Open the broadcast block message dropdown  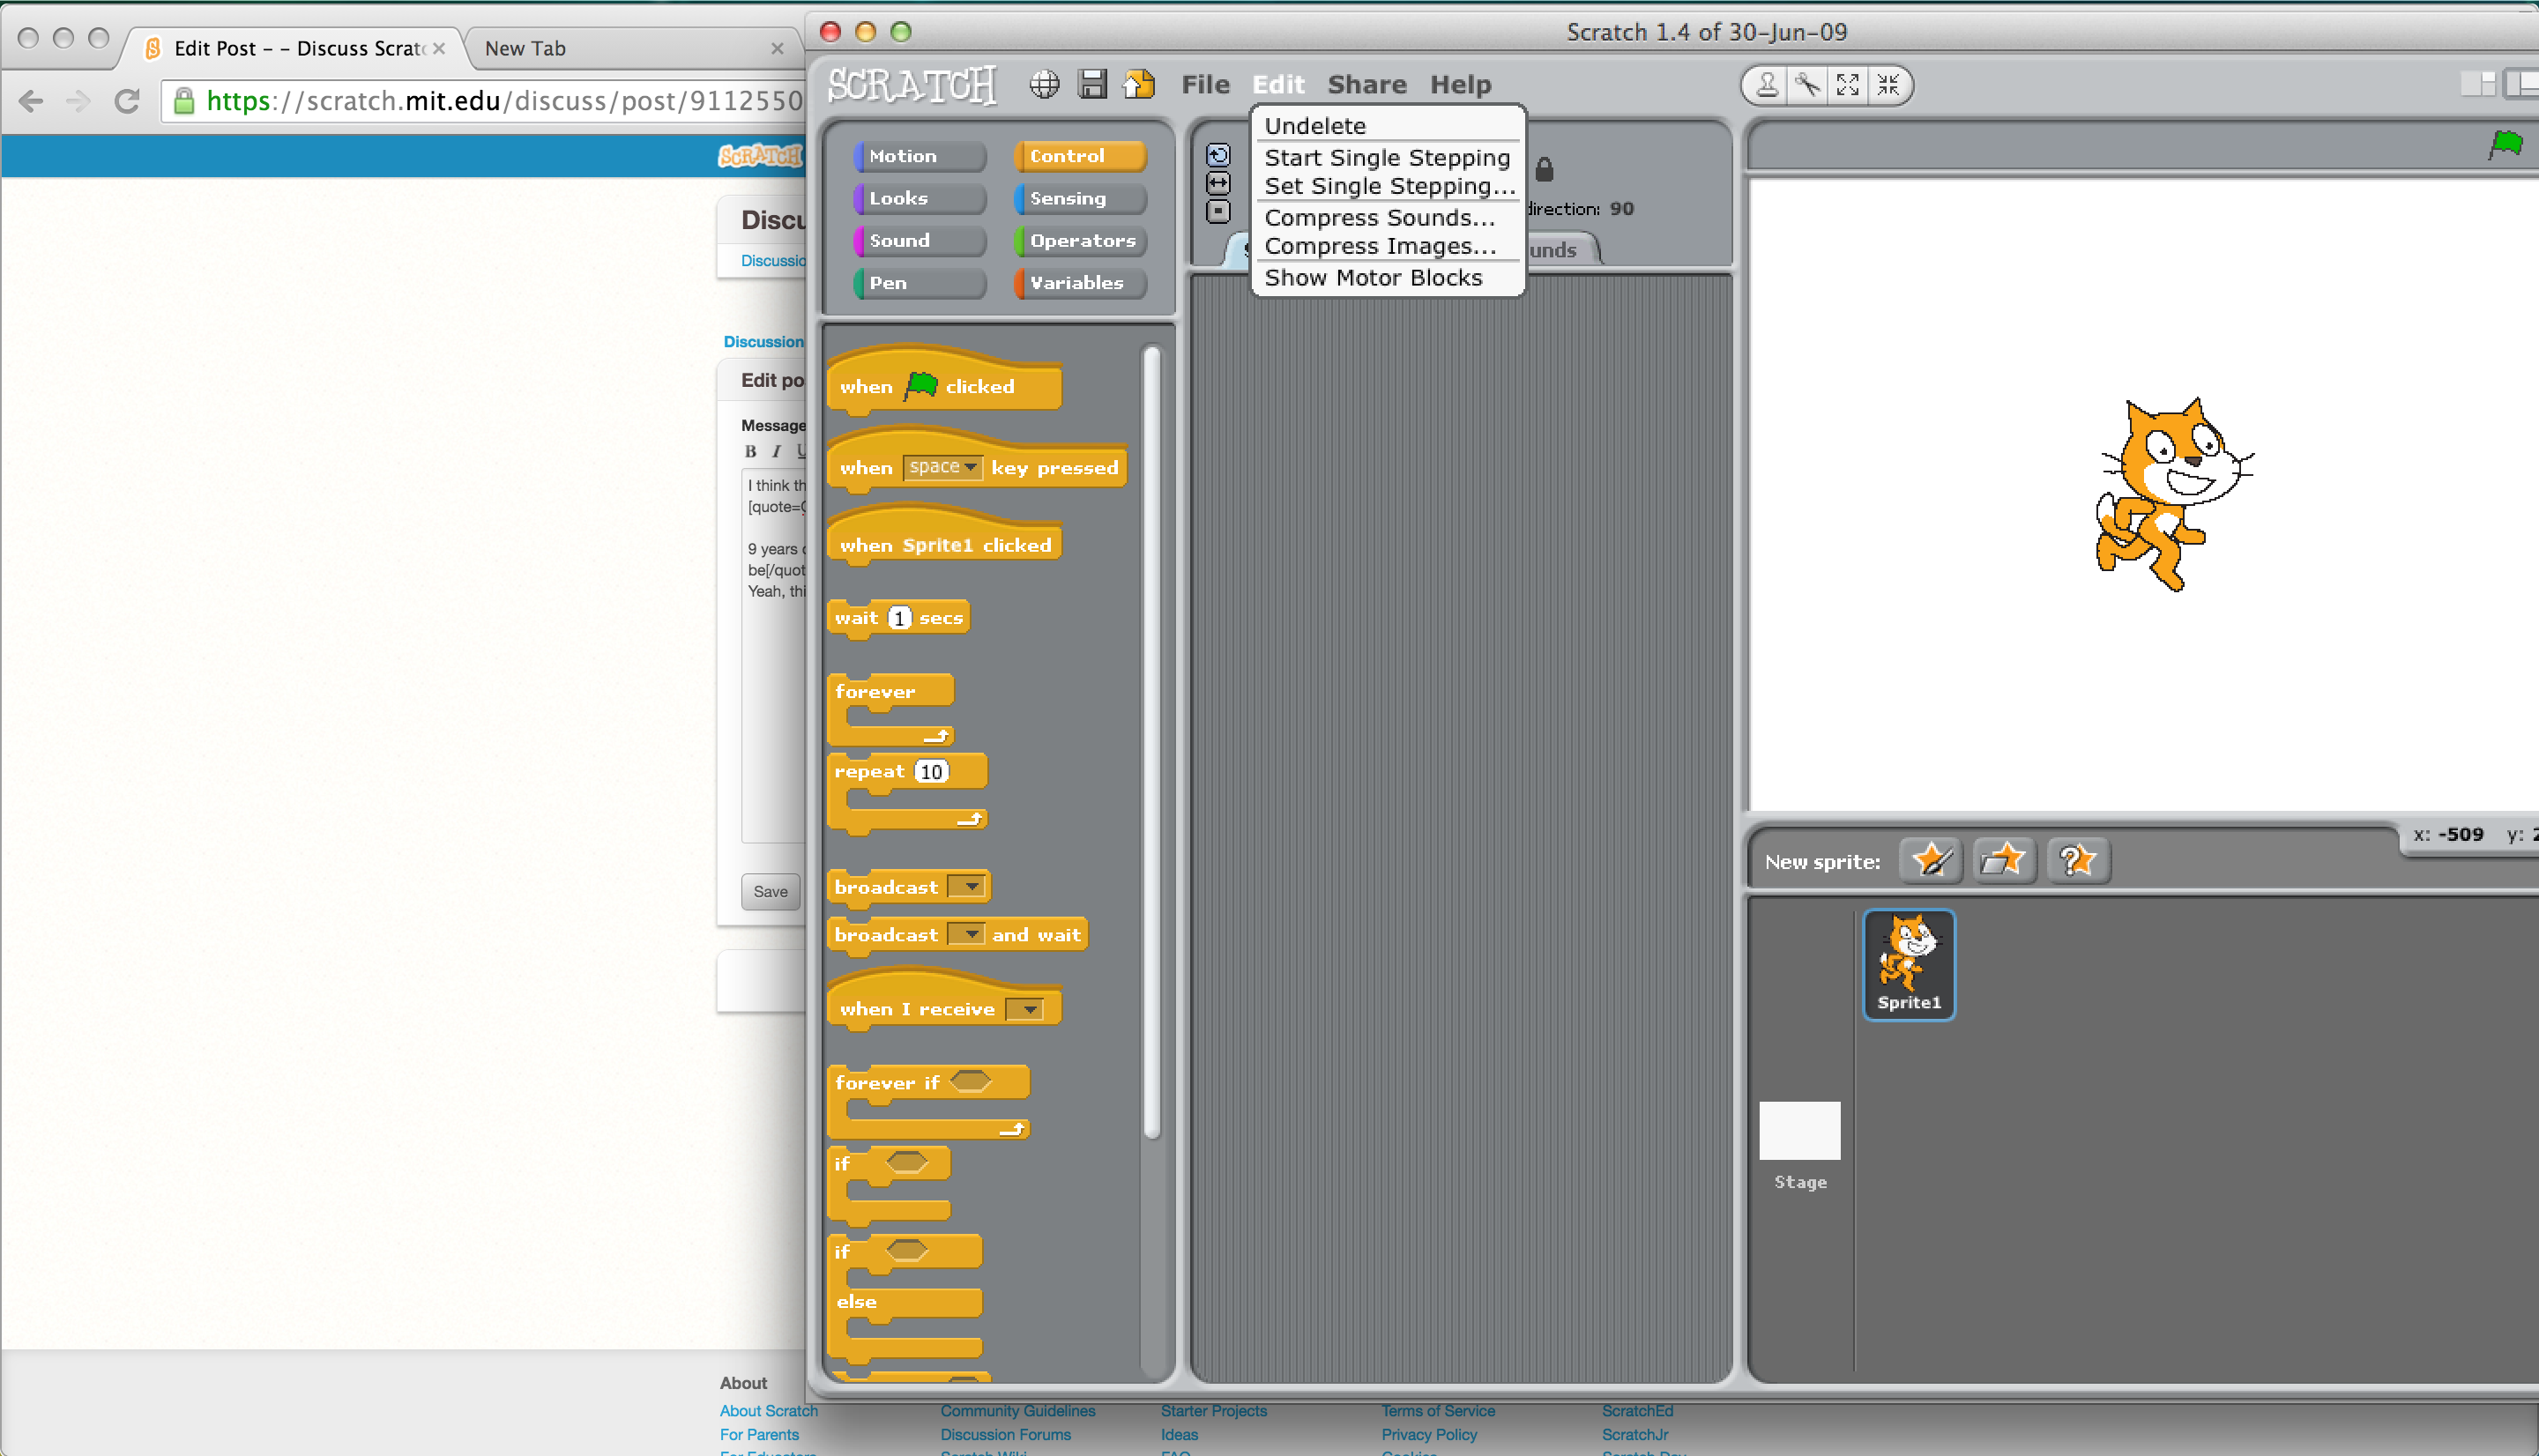pos(967,886)
